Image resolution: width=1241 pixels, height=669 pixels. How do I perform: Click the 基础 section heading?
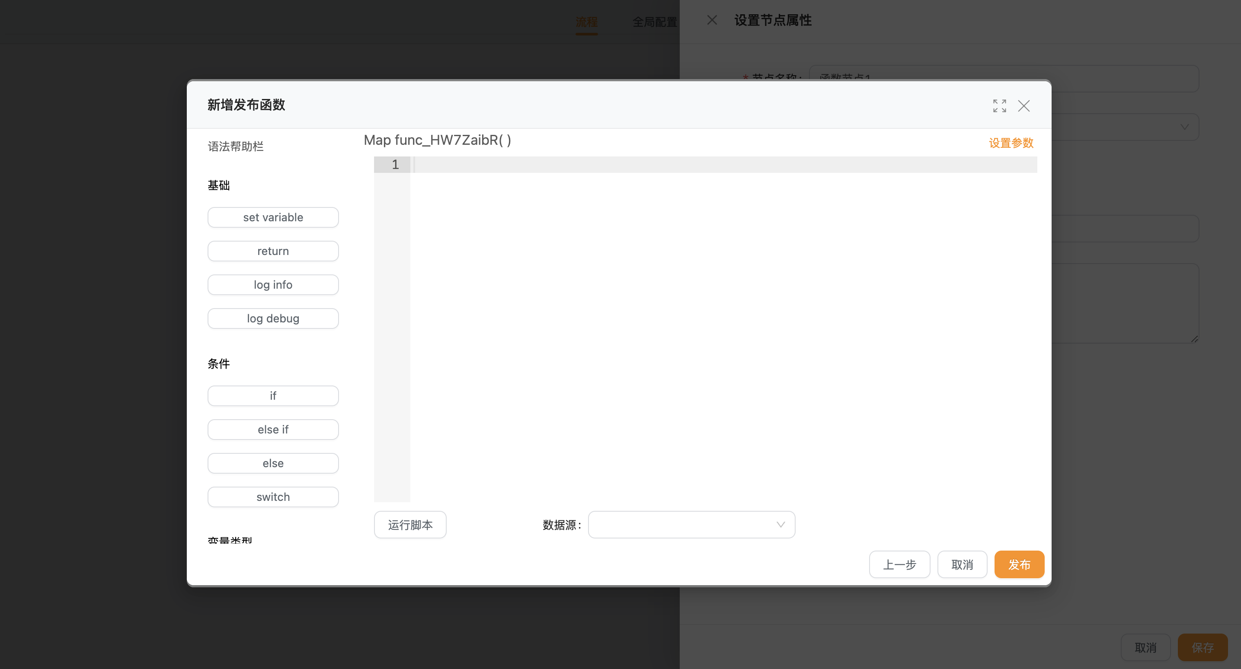point(219,185)
